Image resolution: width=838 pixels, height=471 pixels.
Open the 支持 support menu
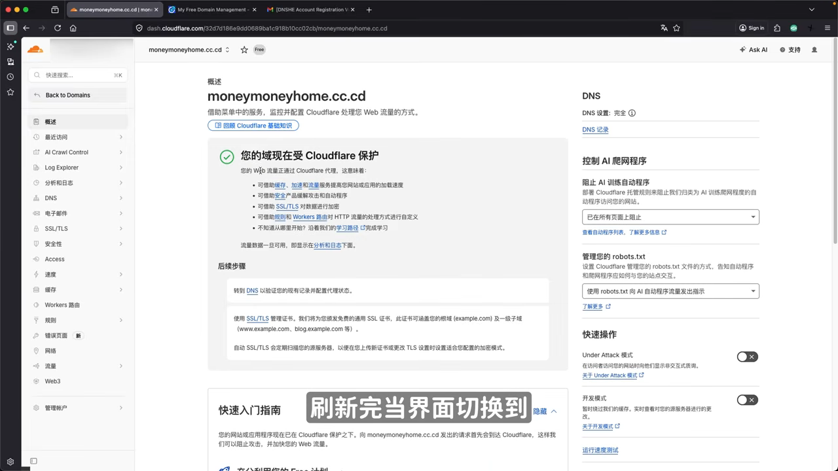[790, 50]
